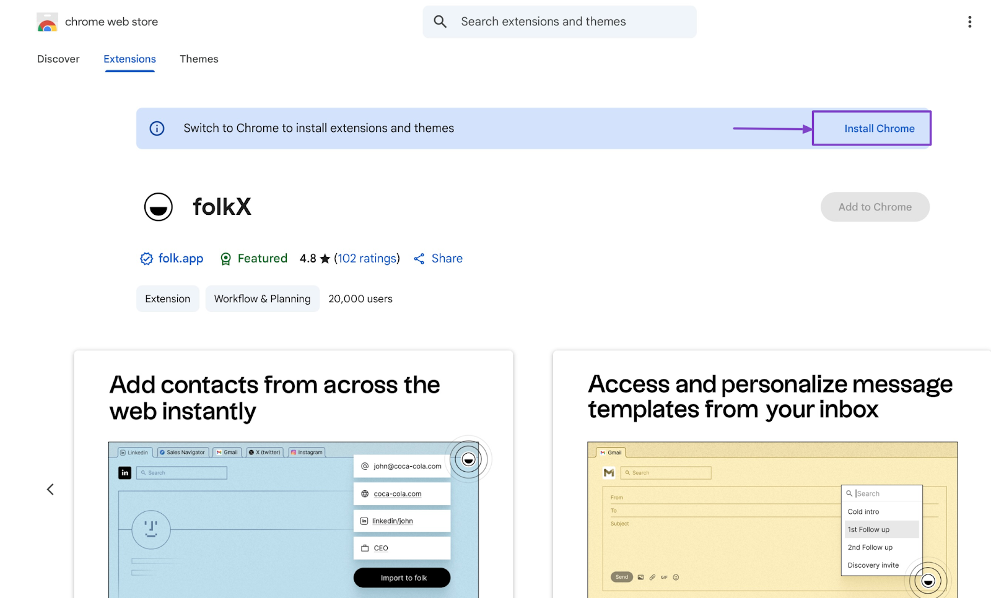Screen dimensions: 991x598
Task: Open the folk.app developer link
Action: click(181, 259)
